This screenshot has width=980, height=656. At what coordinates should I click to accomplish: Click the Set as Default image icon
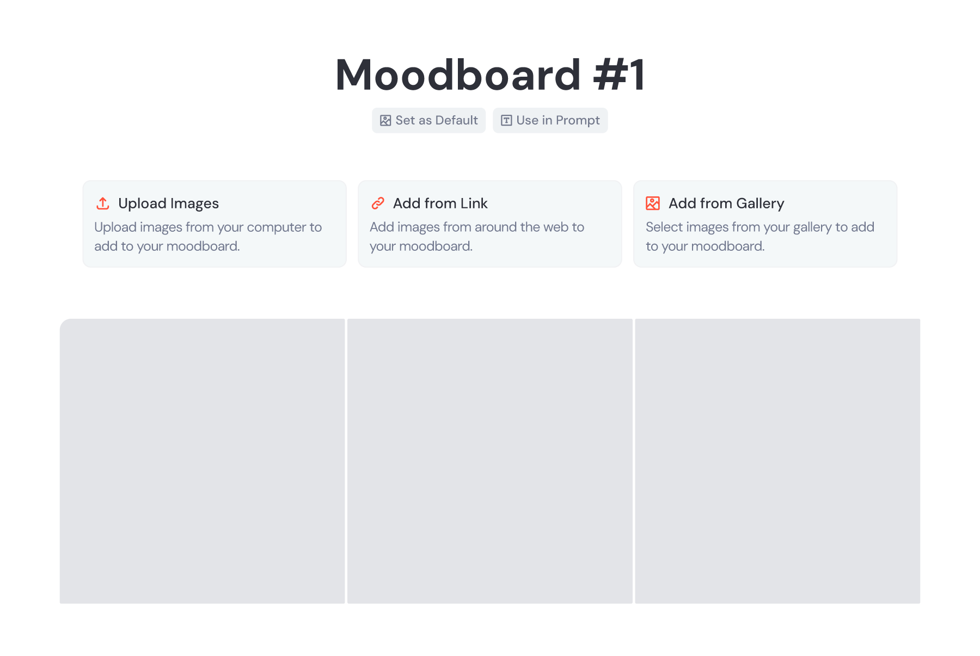[385, 121]
